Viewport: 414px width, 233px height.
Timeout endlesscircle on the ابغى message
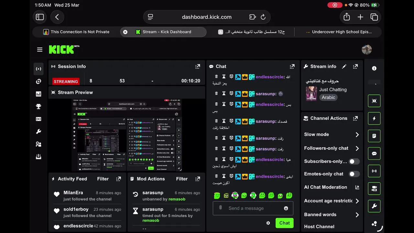coord(224,176)
